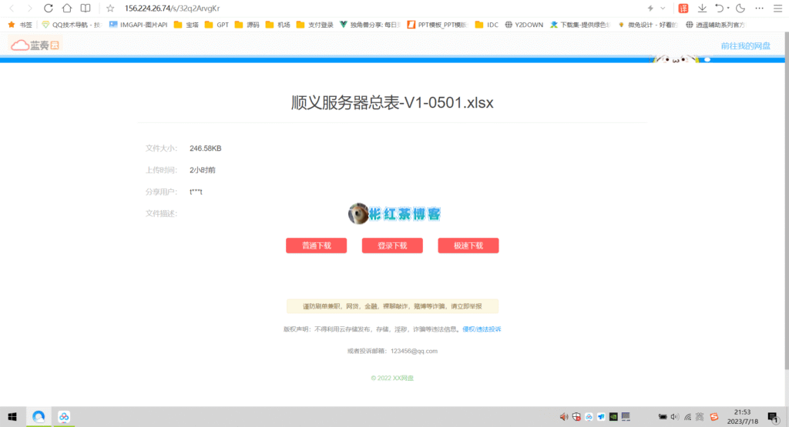Click the lightning speed mode icon
This screenshot has width=789, height=427.
[x=650, y=8]
